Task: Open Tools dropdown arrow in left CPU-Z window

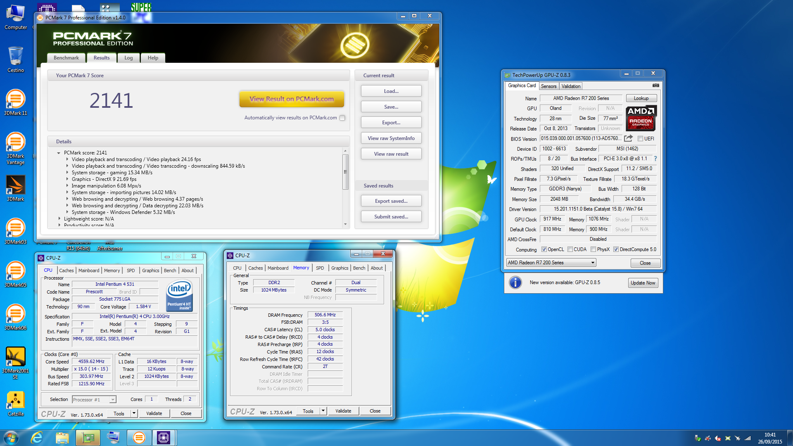Action: coord(134,413)
